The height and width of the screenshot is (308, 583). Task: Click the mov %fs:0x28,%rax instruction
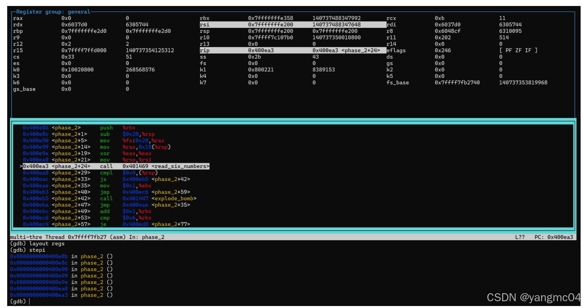[93, 140]
